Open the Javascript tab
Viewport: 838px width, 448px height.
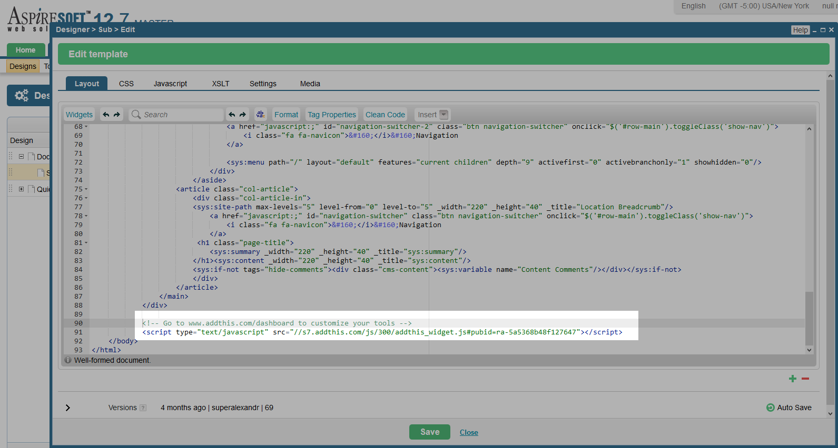point(170,84)
